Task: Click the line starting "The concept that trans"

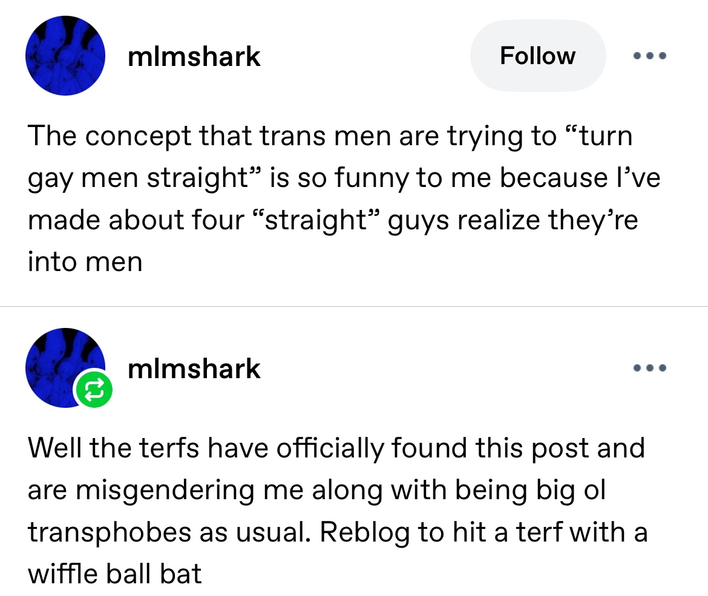Action: pyautogui.click(x=330, y=136)
